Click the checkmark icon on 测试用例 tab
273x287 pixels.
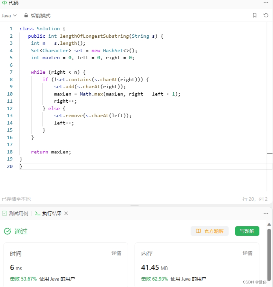tap(5, 213)
